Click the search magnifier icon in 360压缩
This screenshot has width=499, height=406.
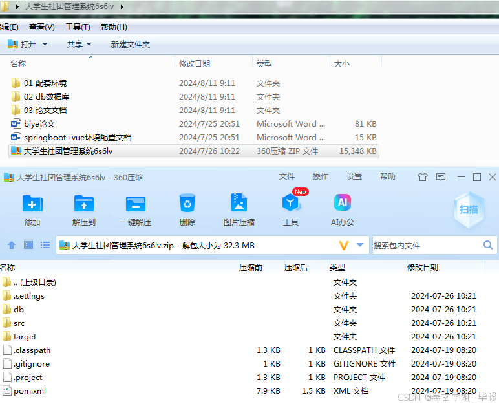click(488, 245)
